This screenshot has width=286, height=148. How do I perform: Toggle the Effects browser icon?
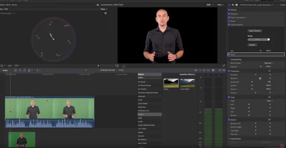click(220, 70)
